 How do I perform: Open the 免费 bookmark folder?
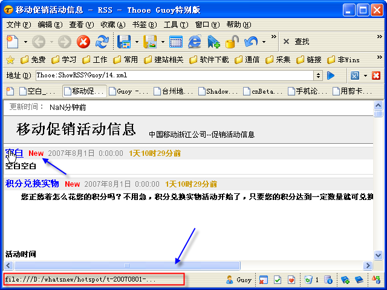pos(33,60)
